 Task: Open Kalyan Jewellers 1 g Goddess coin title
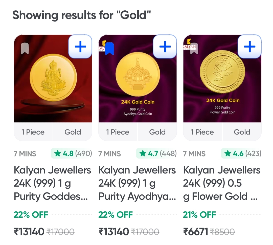point(52,183)
